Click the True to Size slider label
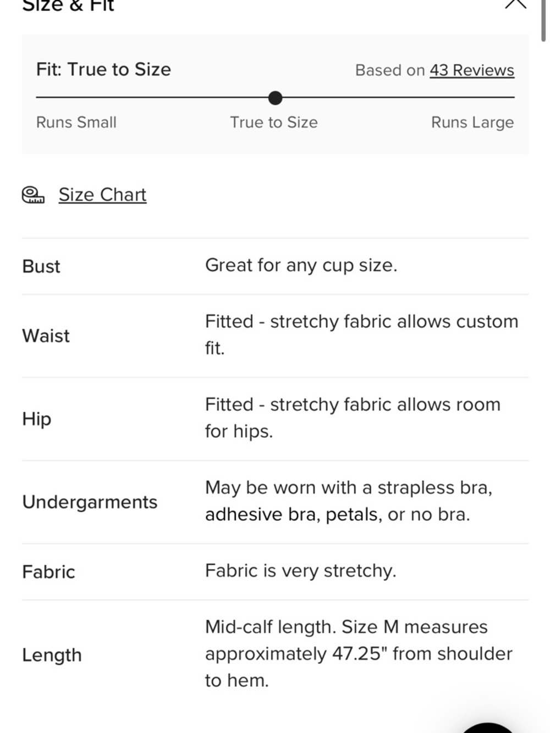550x733 pixels. click(x=274, y=122)
